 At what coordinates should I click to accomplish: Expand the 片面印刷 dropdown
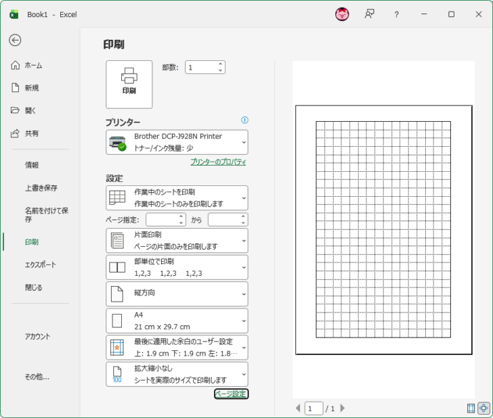coord(244,241)
